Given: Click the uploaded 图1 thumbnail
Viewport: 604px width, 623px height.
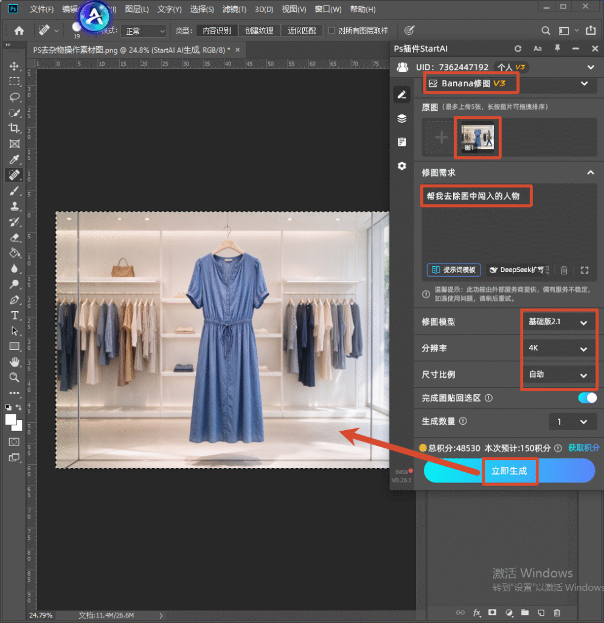Looking at the screenshot, I should click(477, 137).
